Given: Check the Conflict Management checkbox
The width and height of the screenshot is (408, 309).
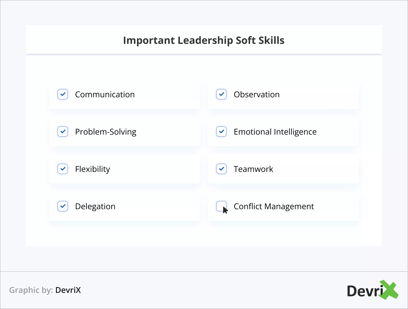Looking at the screenshot, I should click(x=221, y=206).
